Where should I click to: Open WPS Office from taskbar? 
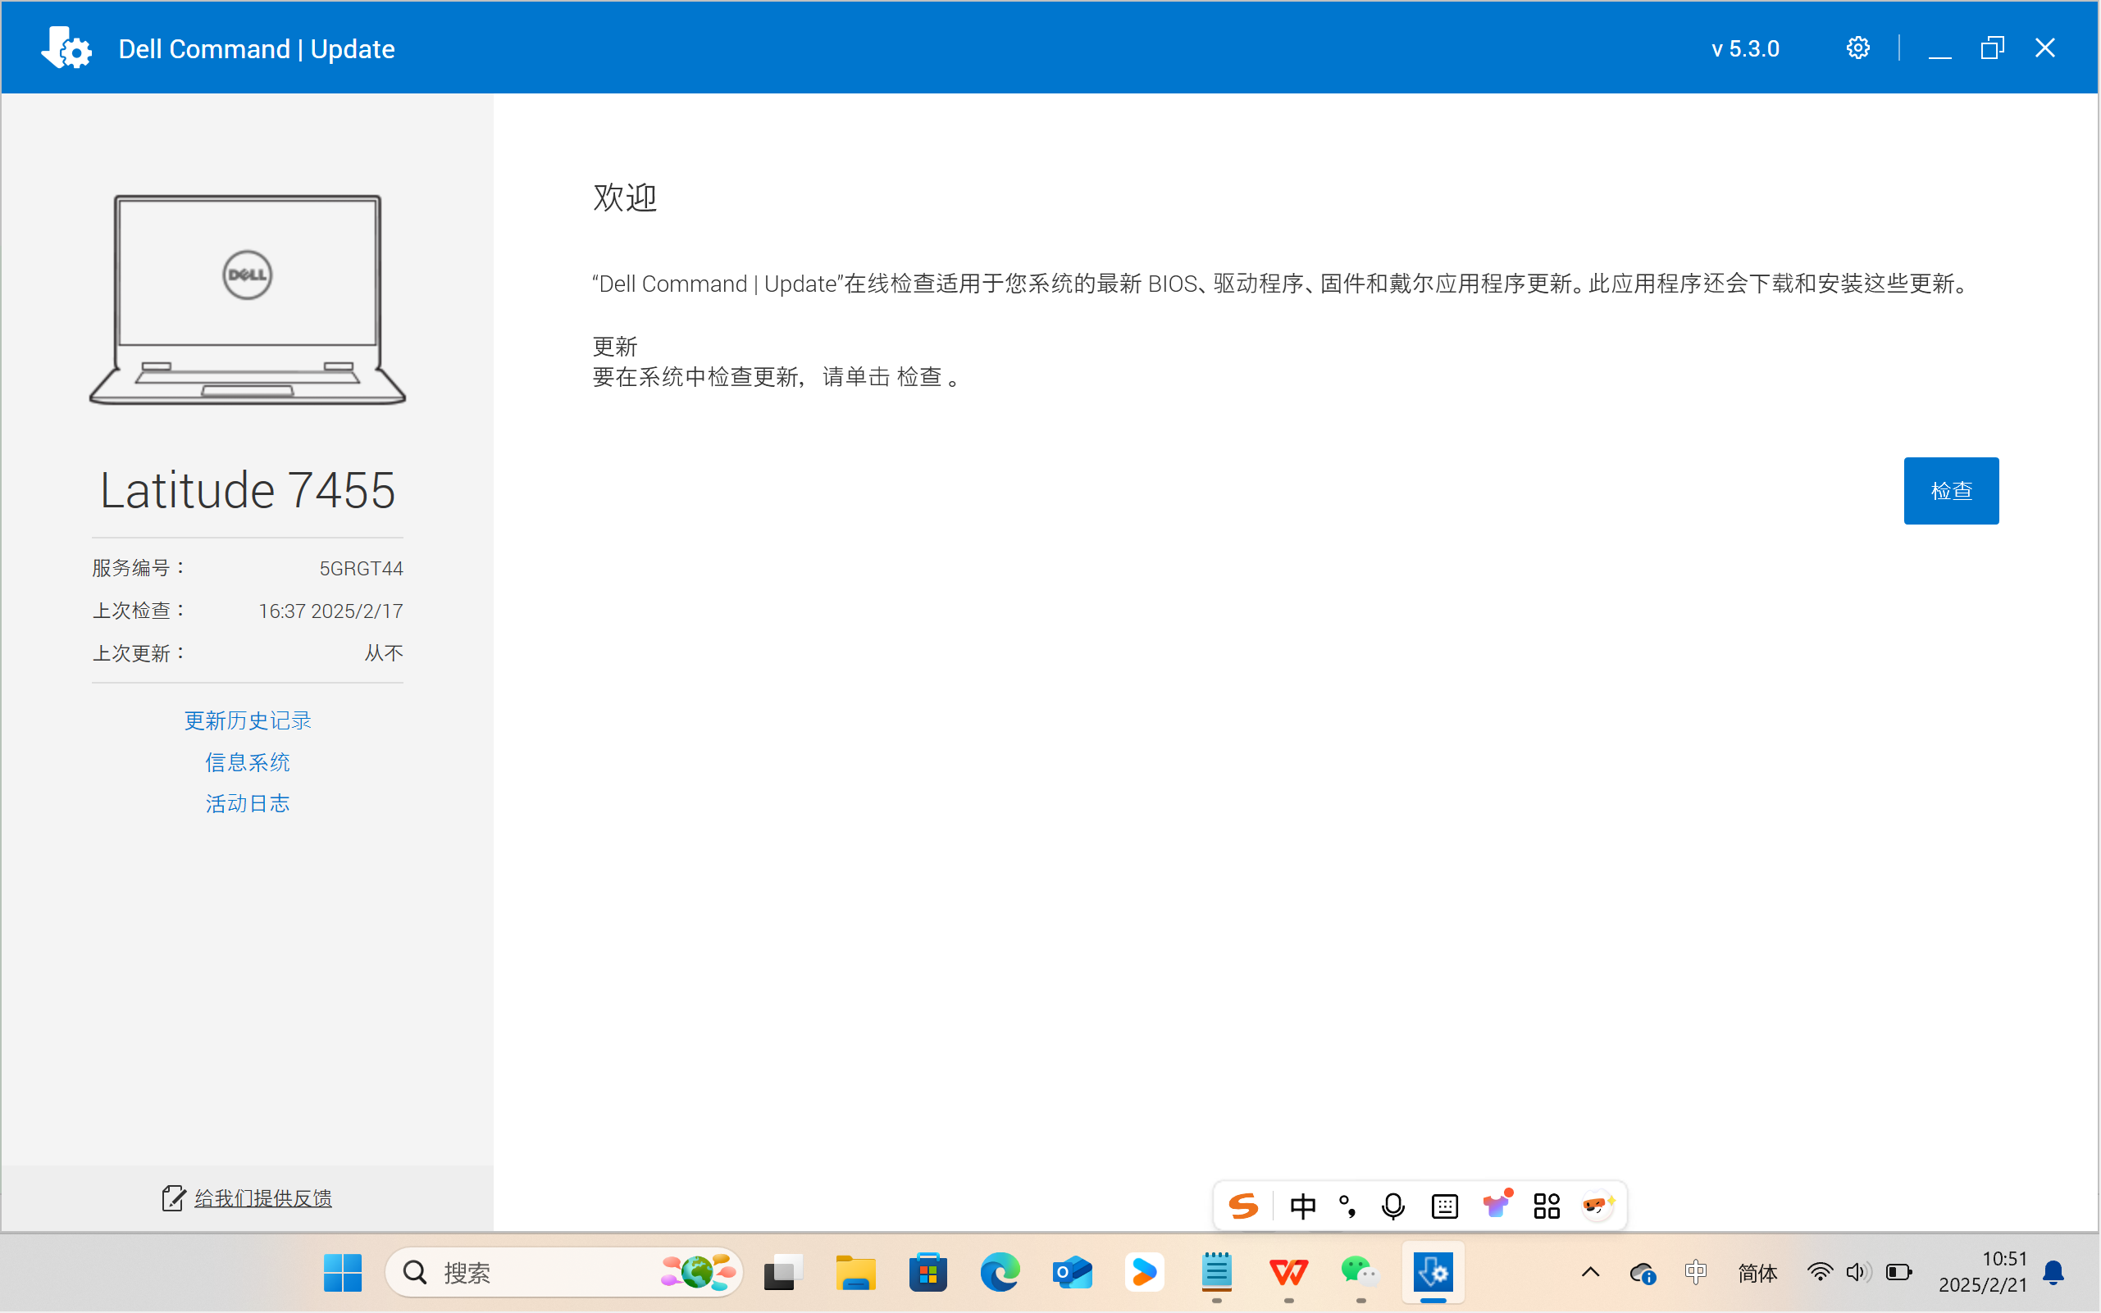(x=1287, y=1272)
